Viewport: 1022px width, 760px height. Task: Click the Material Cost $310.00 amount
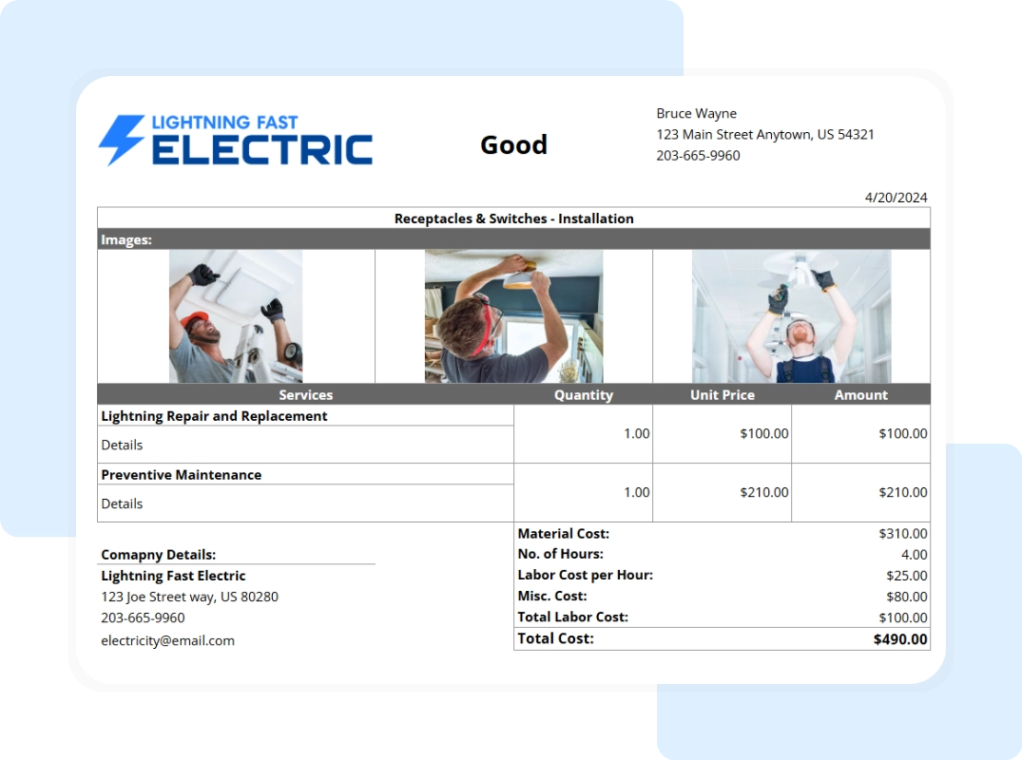click(905, 533)
